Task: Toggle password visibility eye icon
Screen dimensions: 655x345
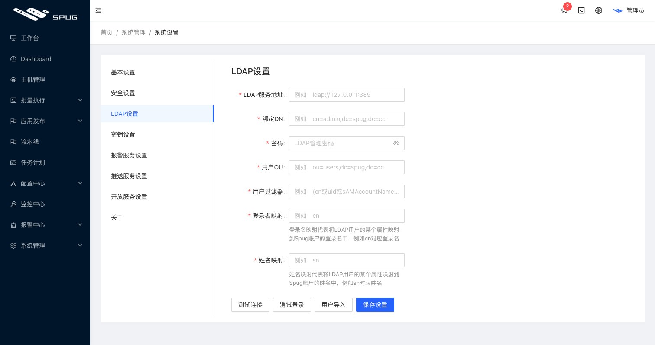Action: (x=396, y=143)
